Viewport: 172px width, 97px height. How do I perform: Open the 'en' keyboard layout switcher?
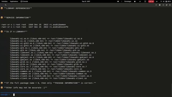pyautogui.click(x=157, y=1)
